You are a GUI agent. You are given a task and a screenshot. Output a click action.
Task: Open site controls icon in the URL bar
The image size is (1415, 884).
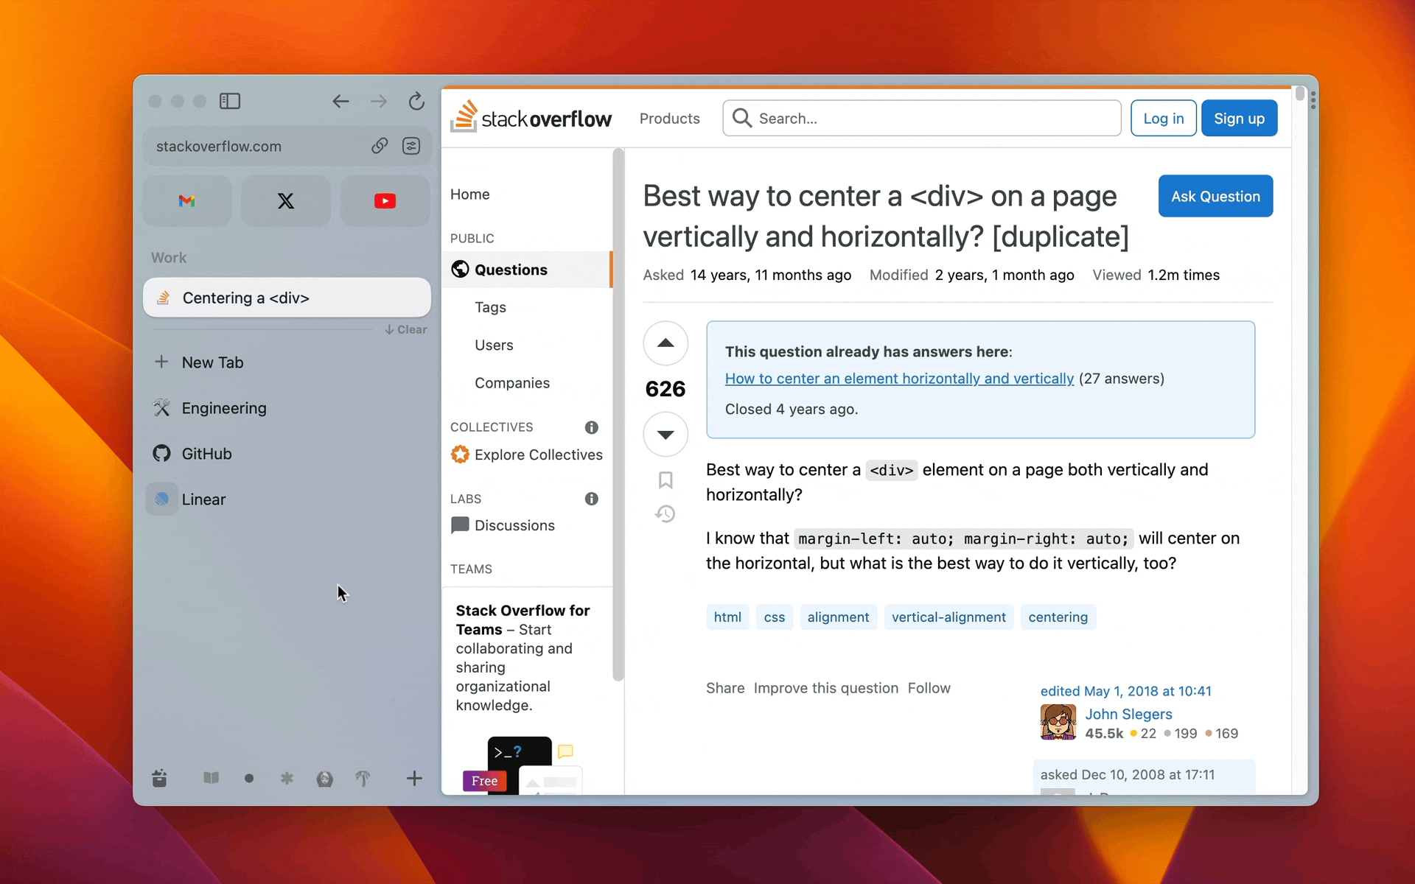pos(411,146)
